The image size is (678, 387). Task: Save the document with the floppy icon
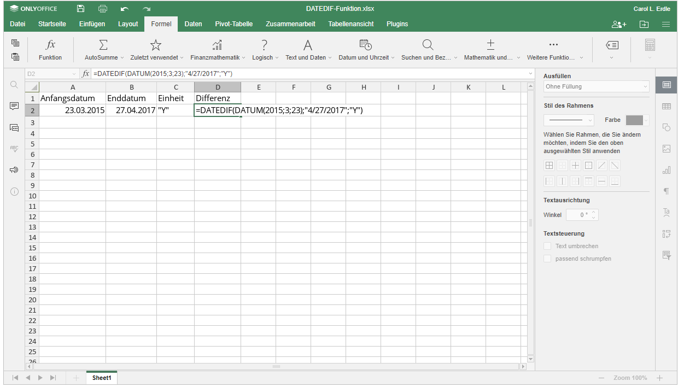tap(81, 9)
